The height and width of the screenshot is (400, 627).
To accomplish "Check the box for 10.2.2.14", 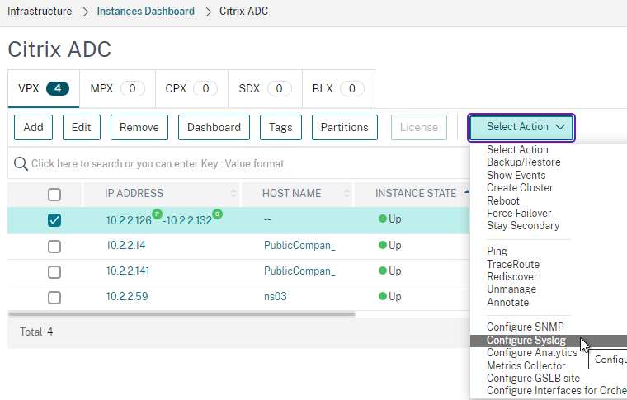I will click(54, 246).
